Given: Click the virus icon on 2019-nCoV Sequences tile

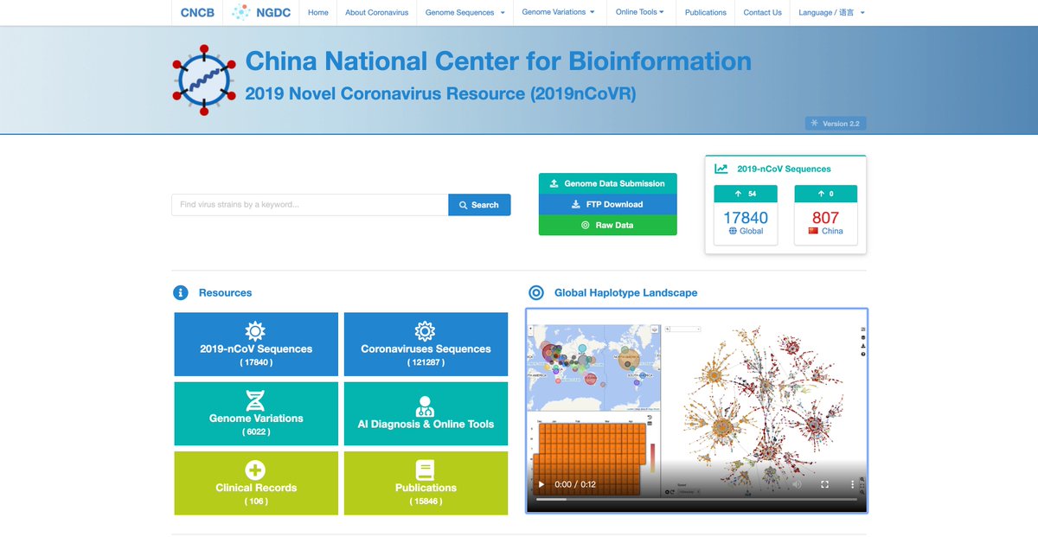Looking at the screenshot, I should pos(255,330).
